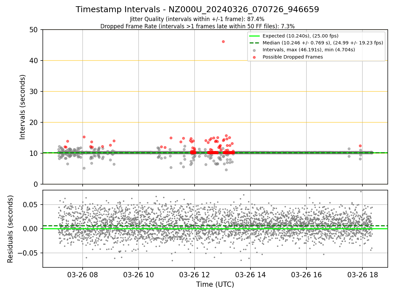Click x-axis tick label '03-26 12'
Viewport: 395px width, 296px height.
pyautogui.click(x=195, y=275)
